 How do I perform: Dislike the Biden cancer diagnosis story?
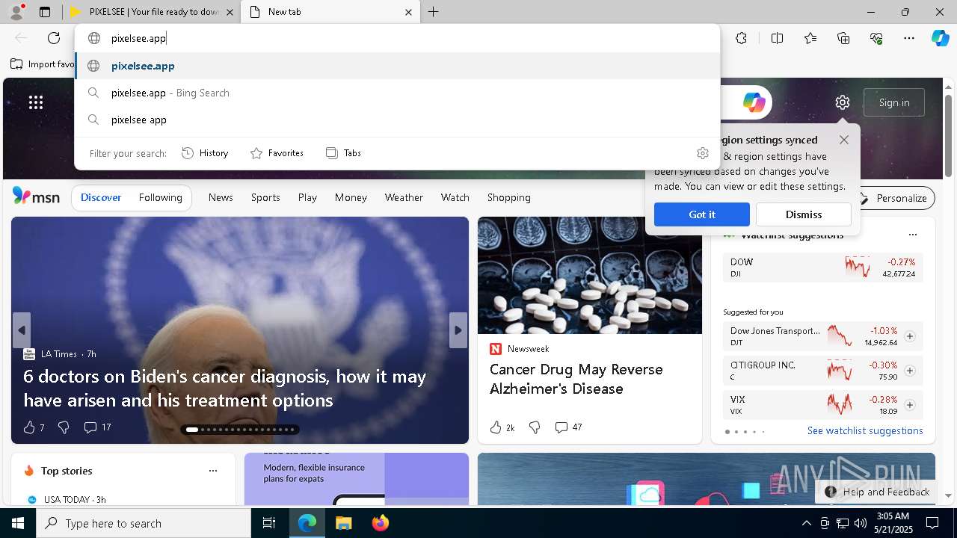click(64, 427)
